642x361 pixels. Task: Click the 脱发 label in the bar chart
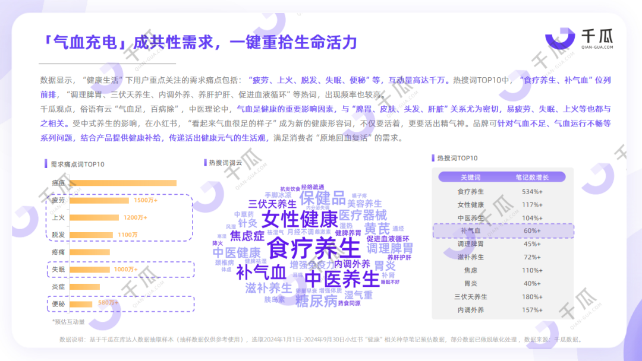(58, 235)
